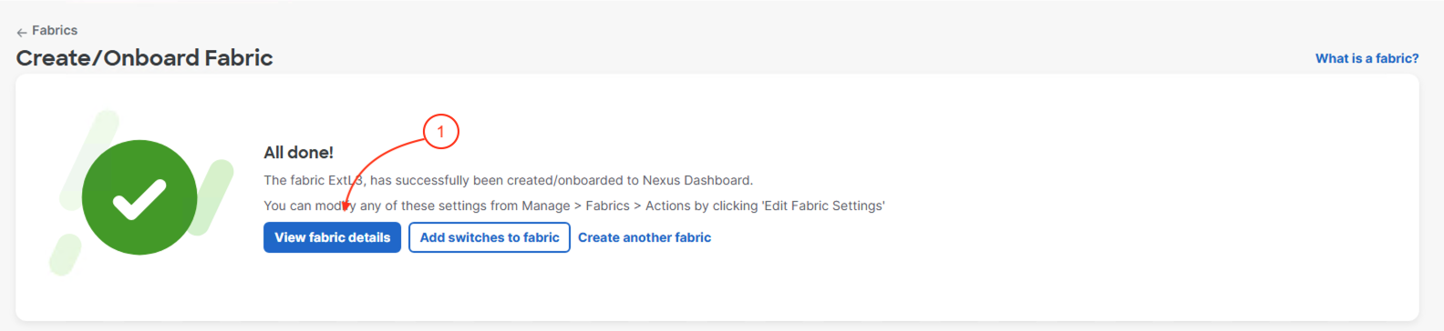1444x331 pixels.
Task: Open the 'What is a fabric?' help link
Action: pyautogui.click(x=1367, y=58)
